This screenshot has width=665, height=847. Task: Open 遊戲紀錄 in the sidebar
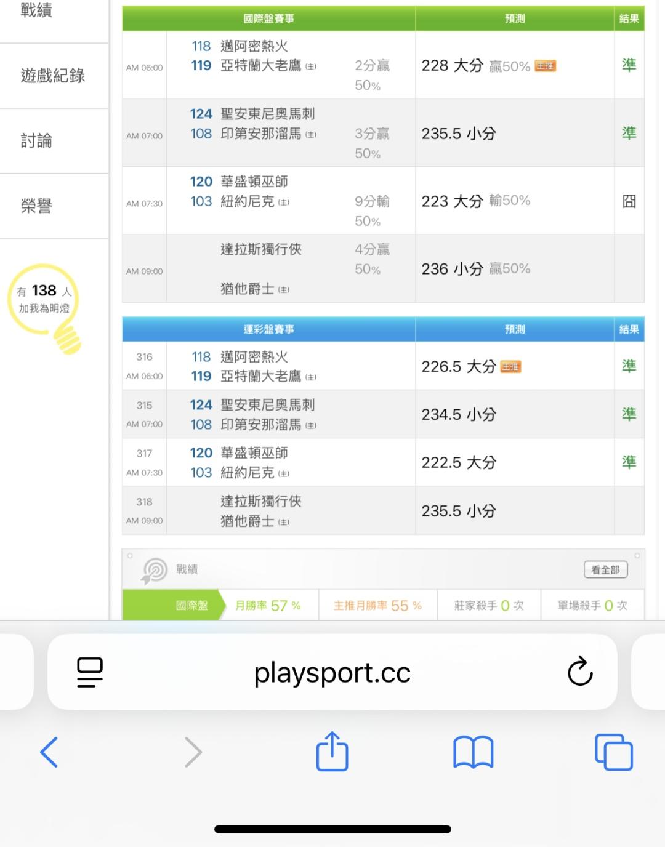(x=53, y=76)
